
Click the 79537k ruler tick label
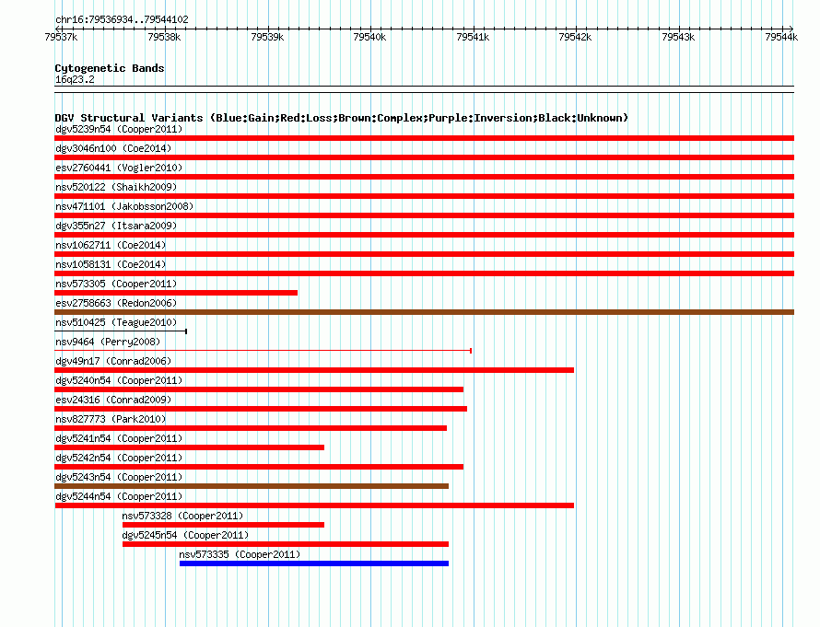coord(61,37)
